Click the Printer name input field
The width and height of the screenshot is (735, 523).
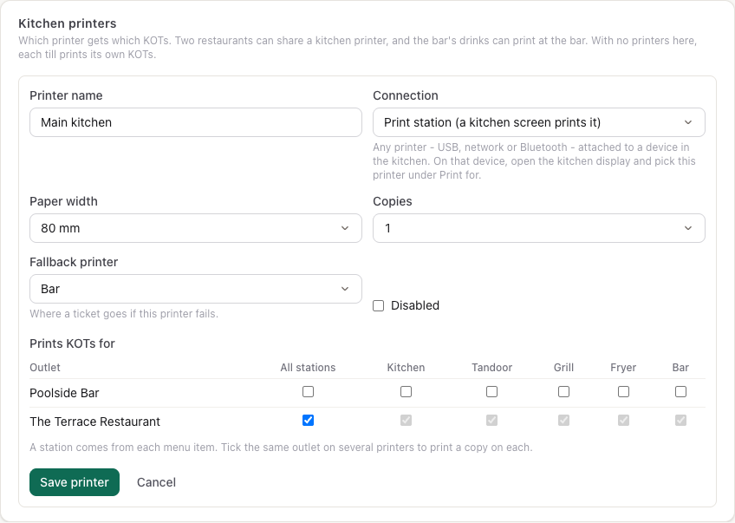[196, 122]
